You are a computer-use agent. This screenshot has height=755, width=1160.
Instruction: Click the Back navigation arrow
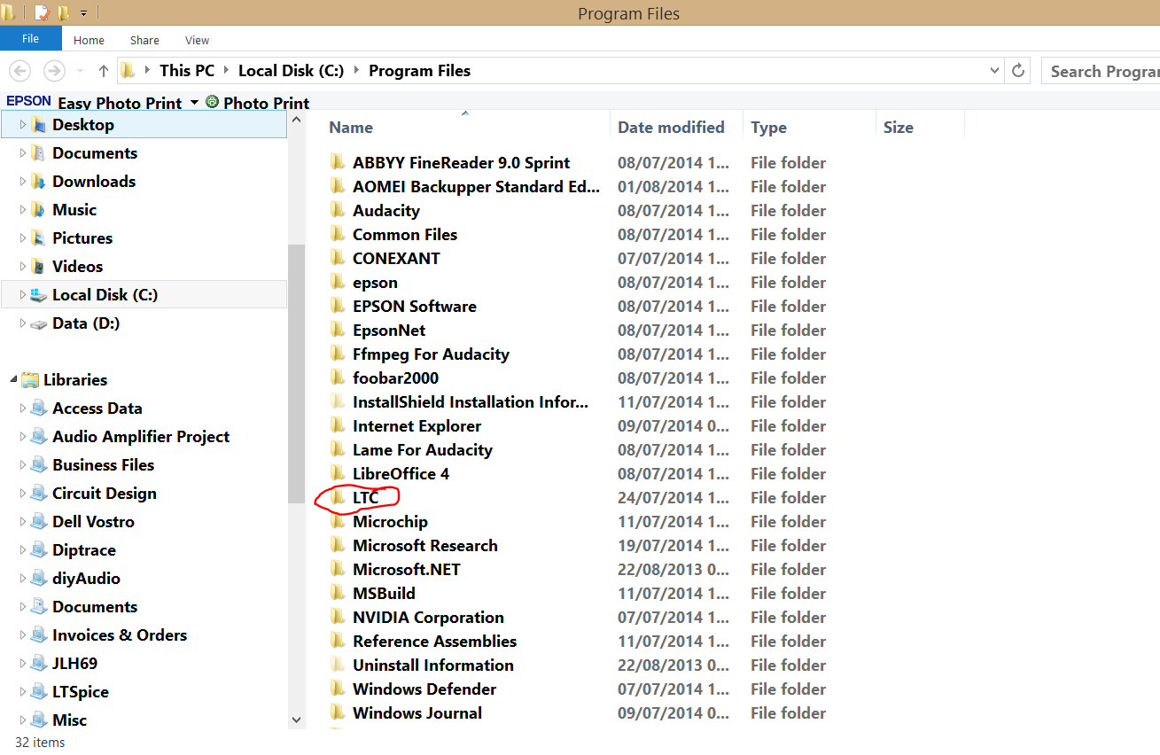20,71
